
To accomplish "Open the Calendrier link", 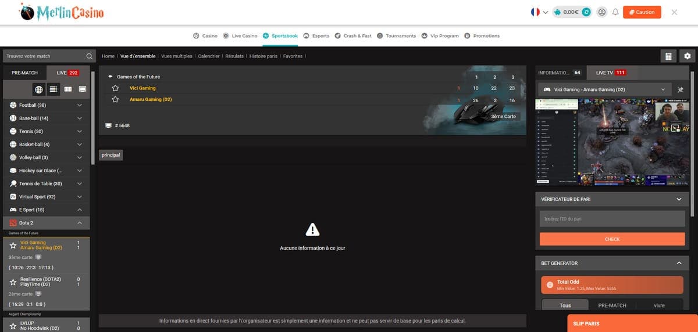I will [x=209, y=56].
